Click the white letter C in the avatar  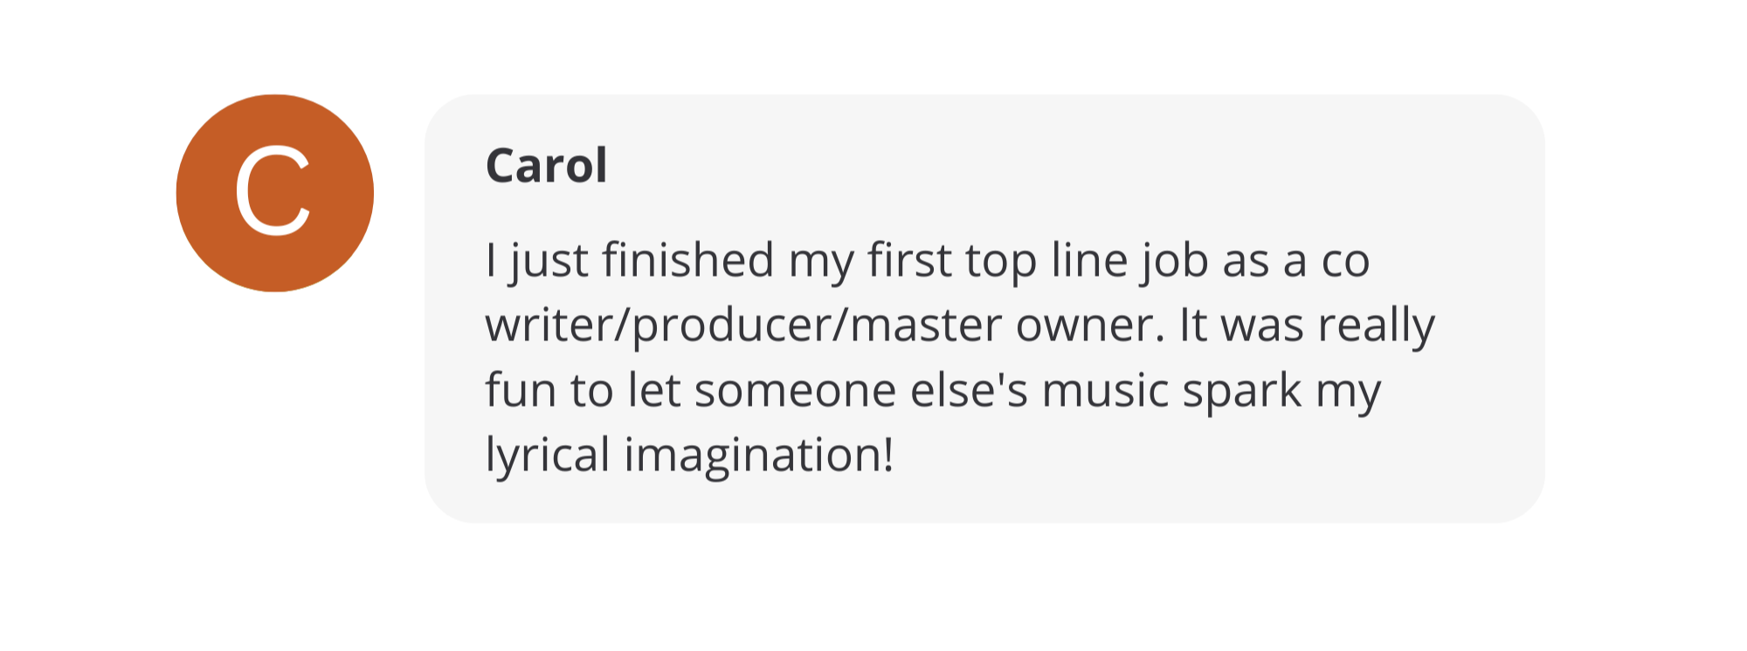[272, 192]
